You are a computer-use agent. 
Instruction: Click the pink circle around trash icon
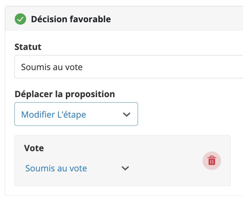pyautogui.click(x=212, y=161)
